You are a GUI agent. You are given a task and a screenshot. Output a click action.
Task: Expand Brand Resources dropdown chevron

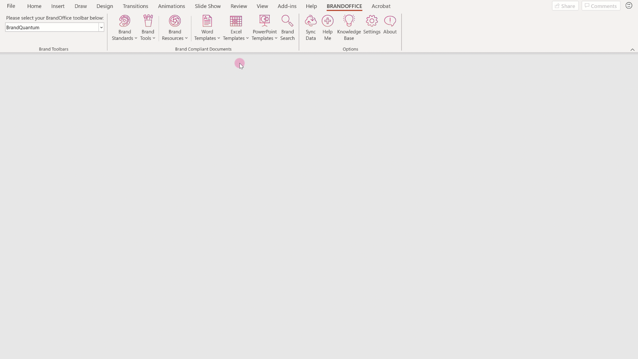pos(186,38)
